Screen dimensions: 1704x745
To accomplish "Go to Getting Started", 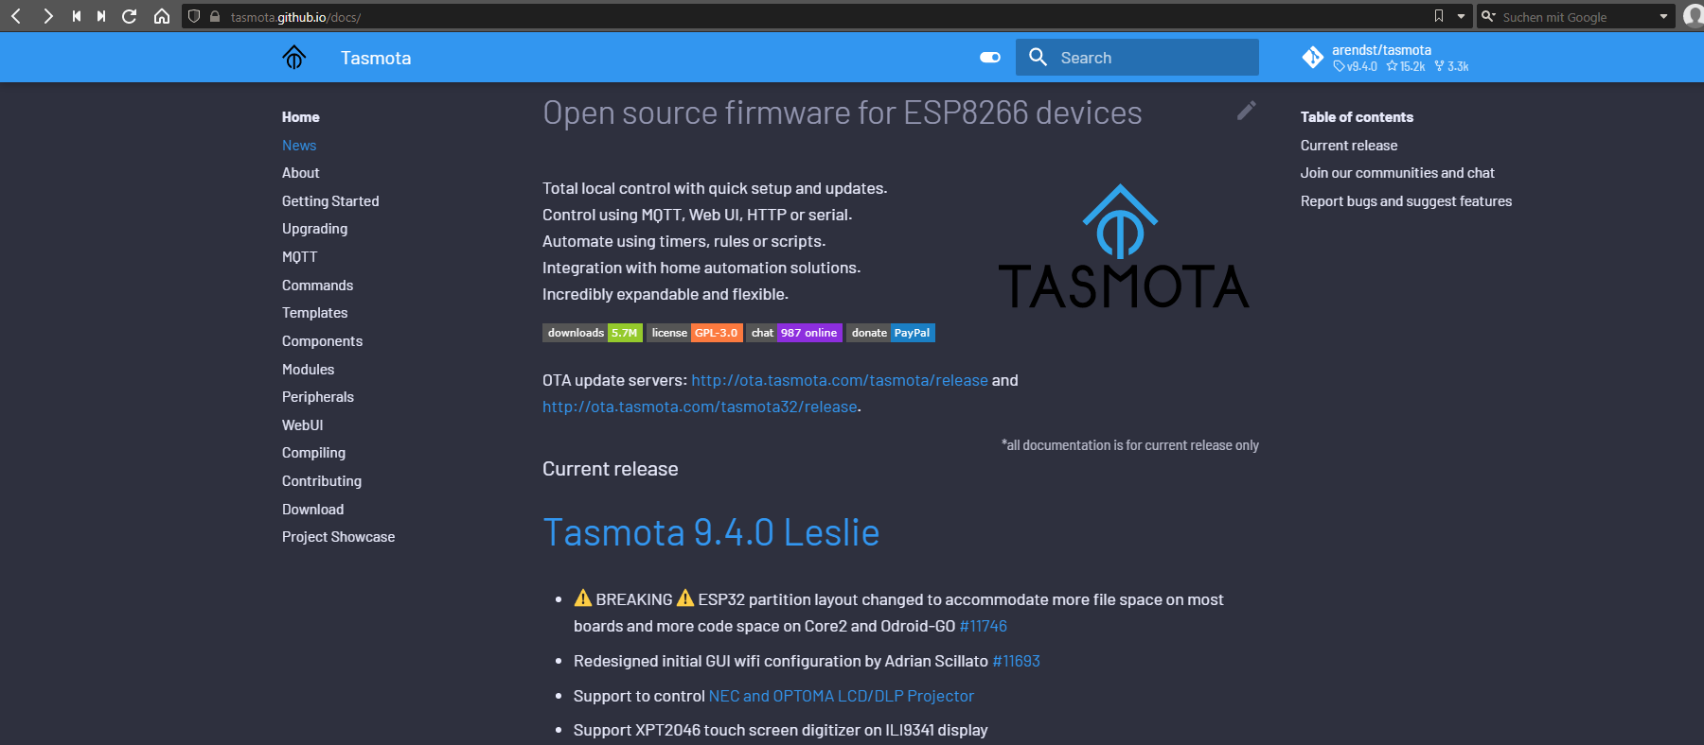I will pyautogui.click(x=330, y=201).
